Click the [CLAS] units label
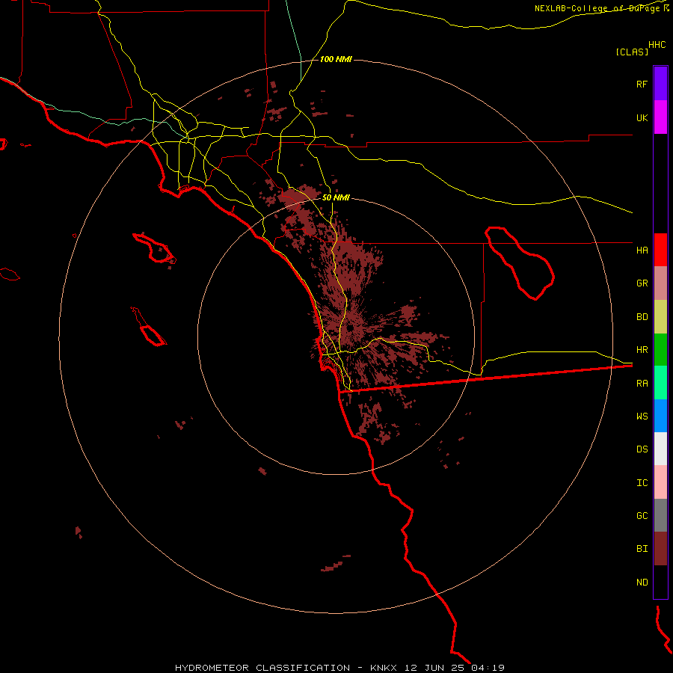Image resolution: width=673 pixels, height=673 pixels. (x=632, y=52)
